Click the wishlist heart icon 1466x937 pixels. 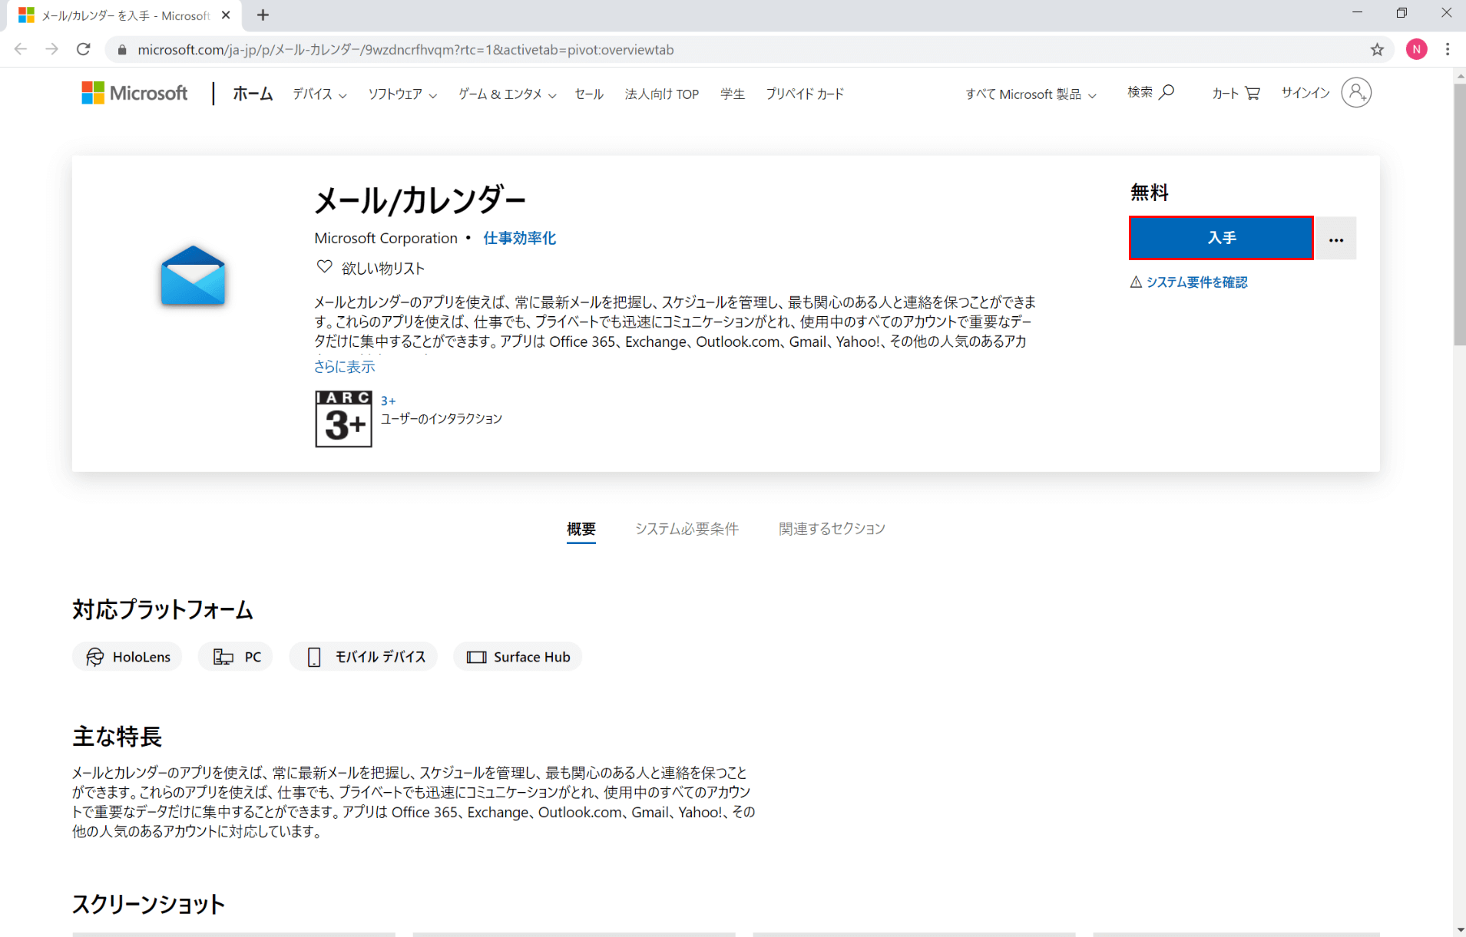(324, 267)
